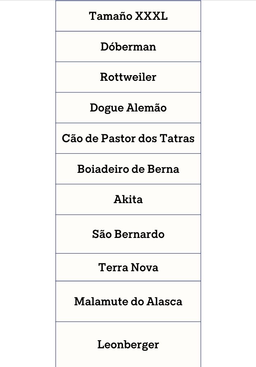Click the word Bernardo in the table
256x367 pixels.
tap(139, 234)
